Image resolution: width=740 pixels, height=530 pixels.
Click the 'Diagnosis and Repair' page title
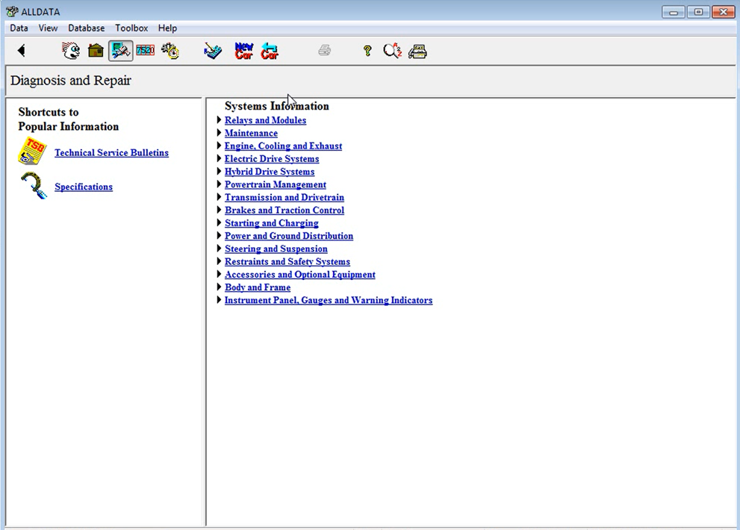[x=71, y=80]
